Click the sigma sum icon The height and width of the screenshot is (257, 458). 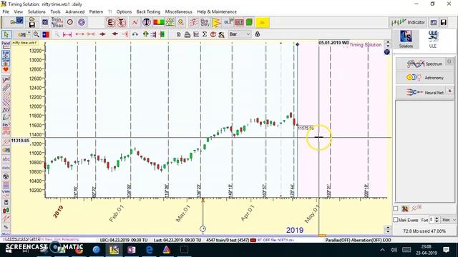[x=205, y=34]
